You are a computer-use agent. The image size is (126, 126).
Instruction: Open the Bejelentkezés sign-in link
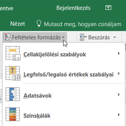[73, 8]
